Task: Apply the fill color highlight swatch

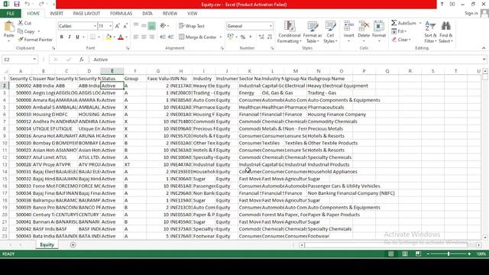Action: (x=108, y=37)
